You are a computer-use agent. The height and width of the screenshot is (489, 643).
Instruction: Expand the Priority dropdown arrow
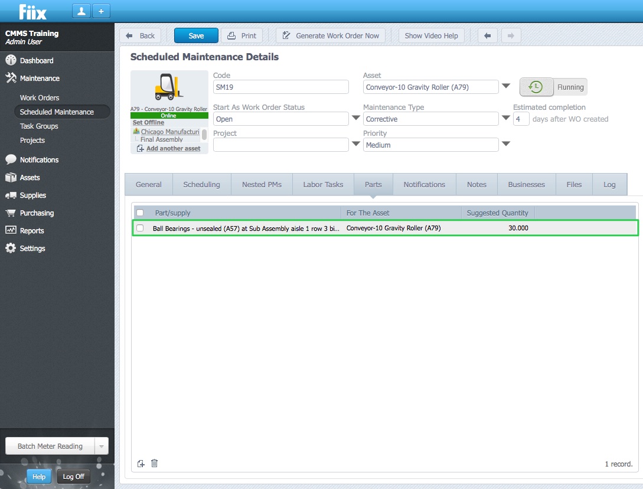coord(506,144)
